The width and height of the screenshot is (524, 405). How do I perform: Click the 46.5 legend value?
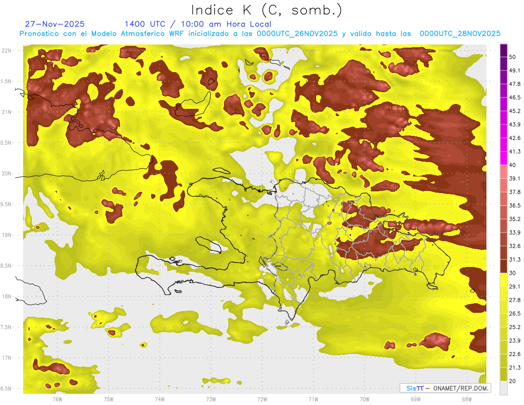coord(515,97)
